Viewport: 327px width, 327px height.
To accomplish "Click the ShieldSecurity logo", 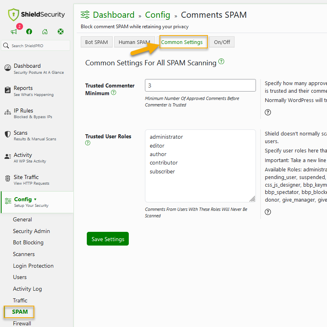I will (36, 15).
